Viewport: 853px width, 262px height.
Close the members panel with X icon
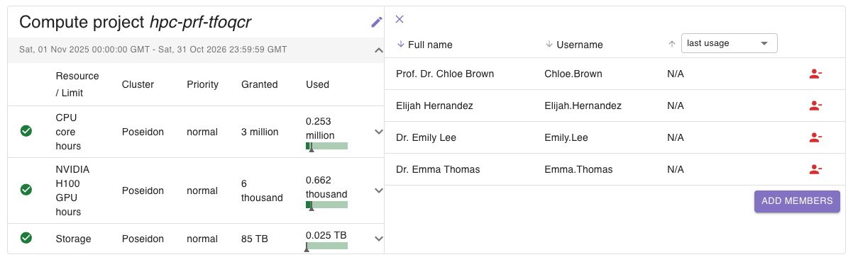point(400,19)
